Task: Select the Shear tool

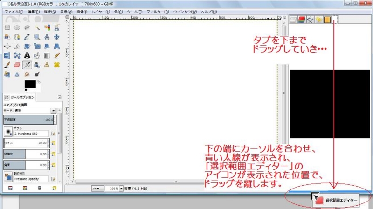Action: 47,46
